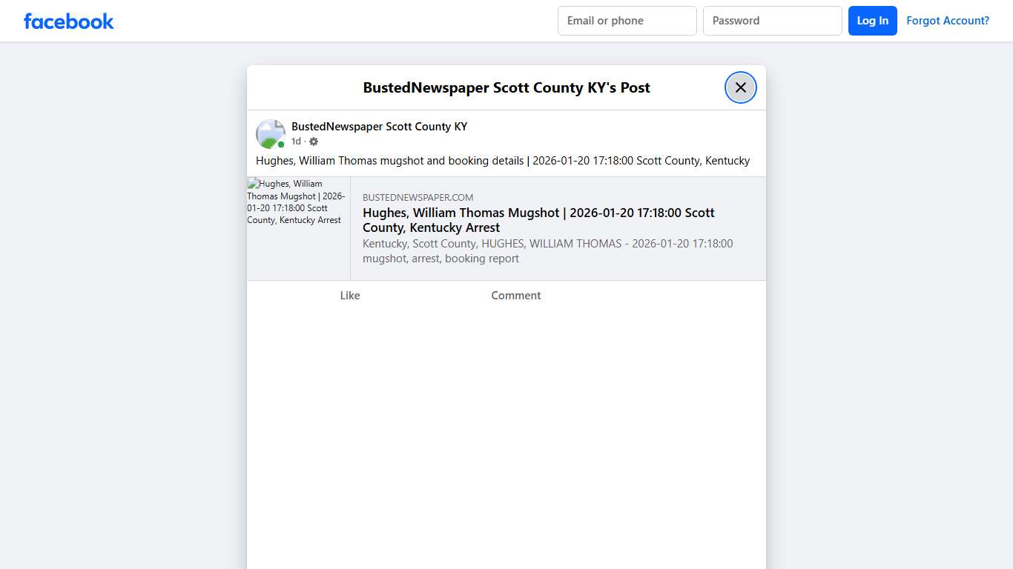
Task: Click the BustedNewspaper profile picture
Action: [270, 133]
